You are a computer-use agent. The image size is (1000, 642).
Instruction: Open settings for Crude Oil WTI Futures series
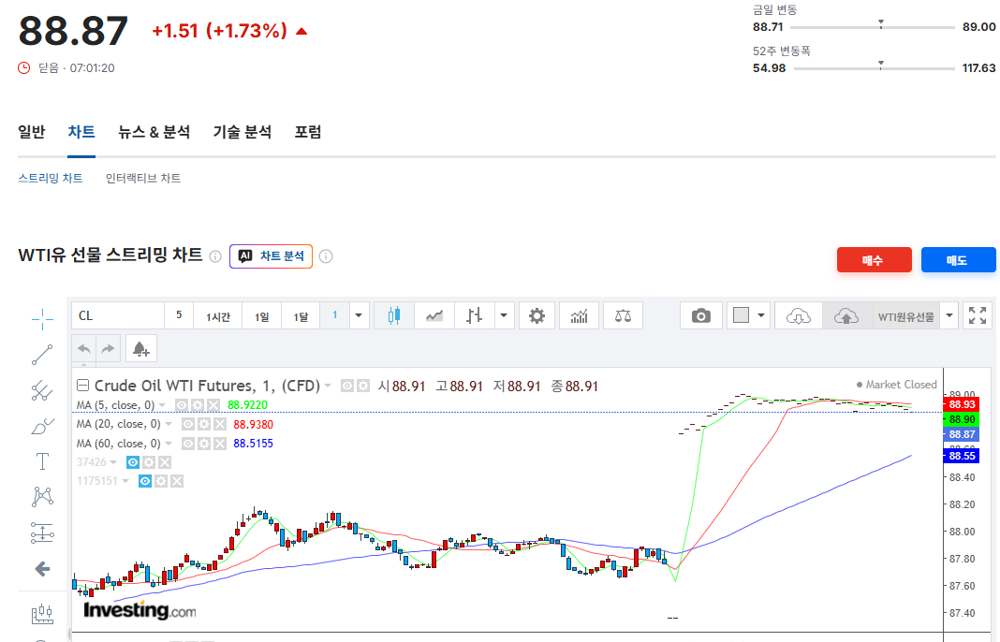point(363,386)
